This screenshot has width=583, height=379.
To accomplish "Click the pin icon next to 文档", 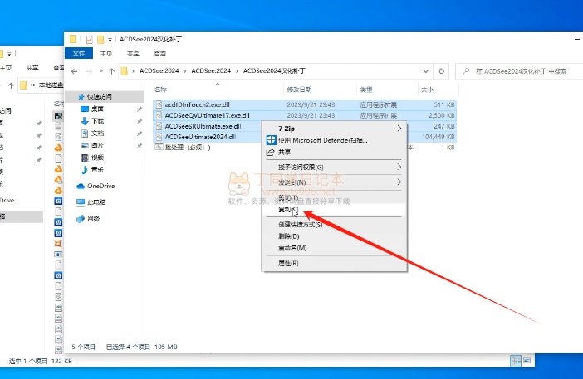I will tap(140, 134).
